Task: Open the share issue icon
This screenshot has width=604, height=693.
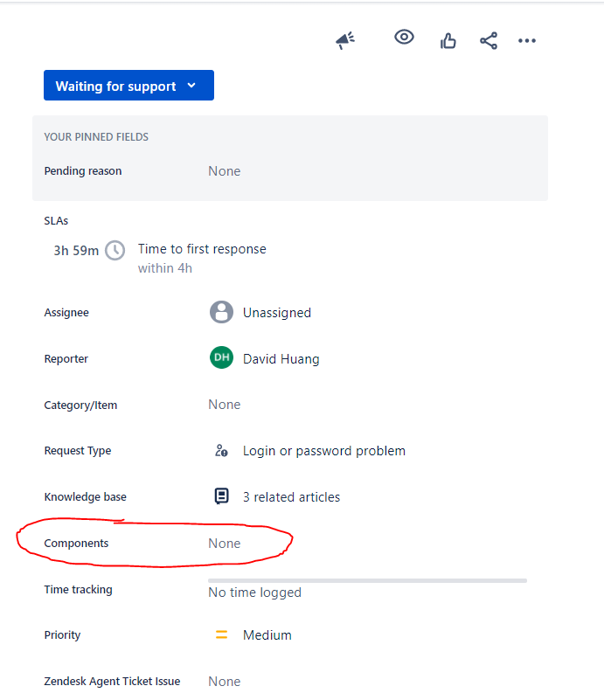Action: [x=489, y=41]
